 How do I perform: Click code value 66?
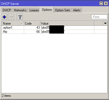click(38, 32)
